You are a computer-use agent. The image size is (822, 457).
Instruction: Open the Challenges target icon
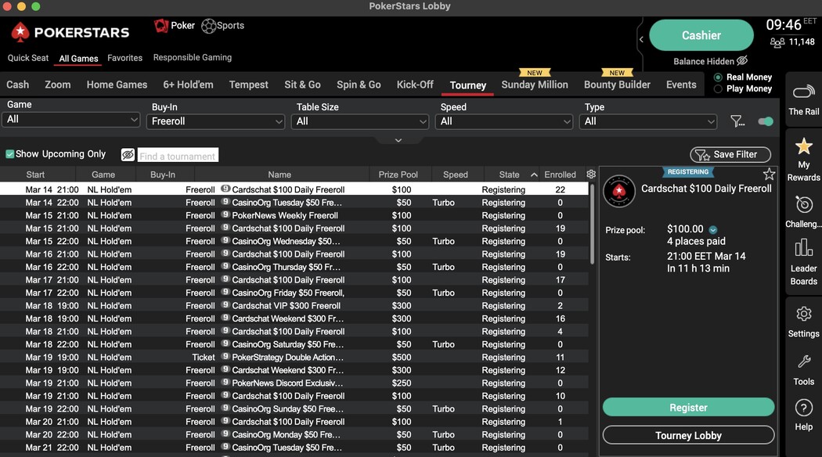tap(803, 204)
